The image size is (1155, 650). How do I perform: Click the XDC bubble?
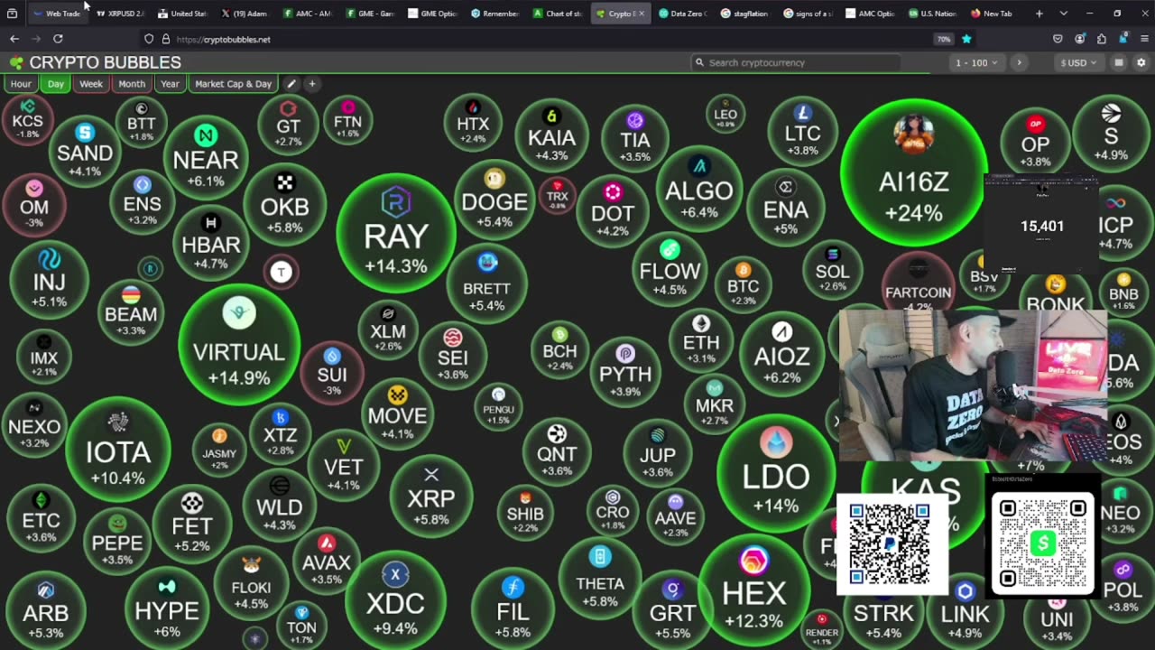(x=395, y=599)
